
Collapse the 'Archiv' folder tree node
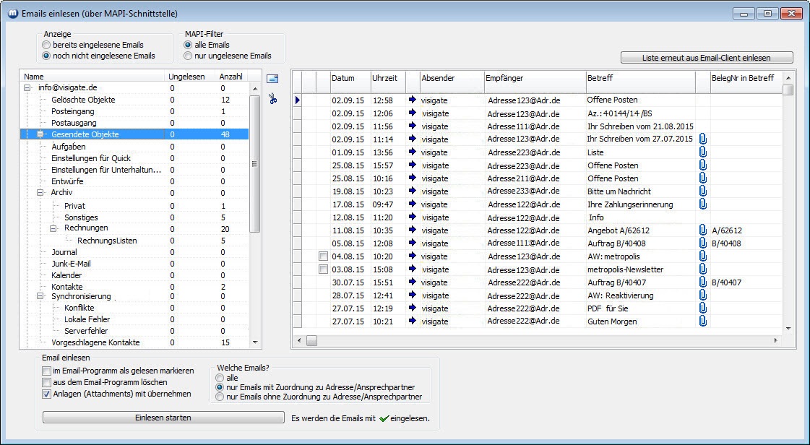(40, 193)
